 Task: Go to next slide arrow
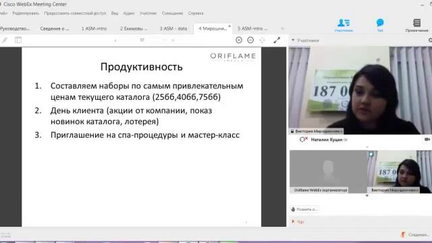tap(173, 40)
